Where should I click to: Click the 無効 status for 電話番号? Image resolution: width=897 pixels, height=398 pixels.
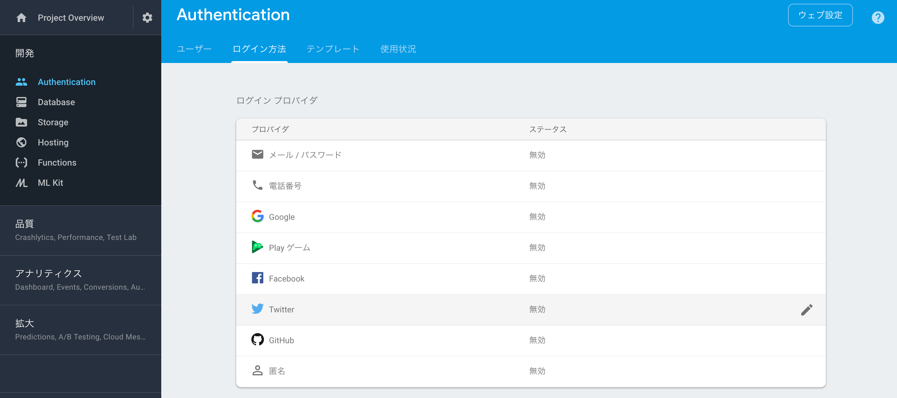(x=537, y=186)
